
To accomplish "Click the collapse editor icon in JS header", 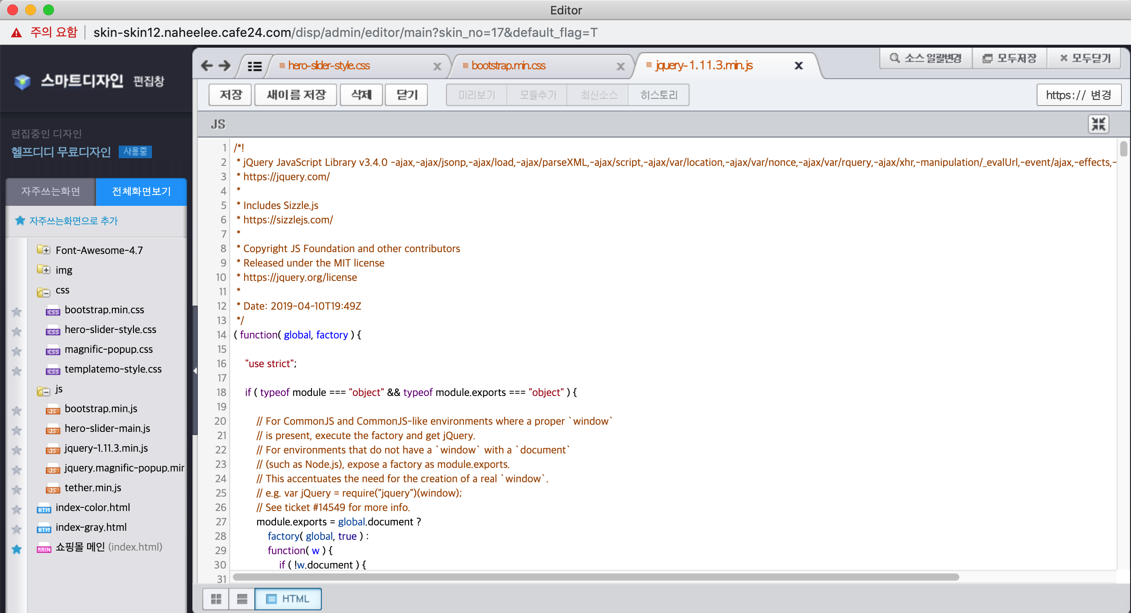I will [1098, 124].
